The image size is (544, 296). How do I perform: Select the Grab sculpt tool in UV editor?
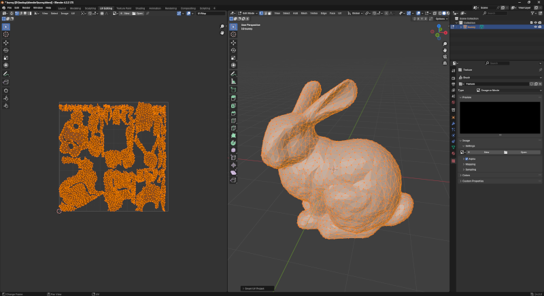click(6, 91)
